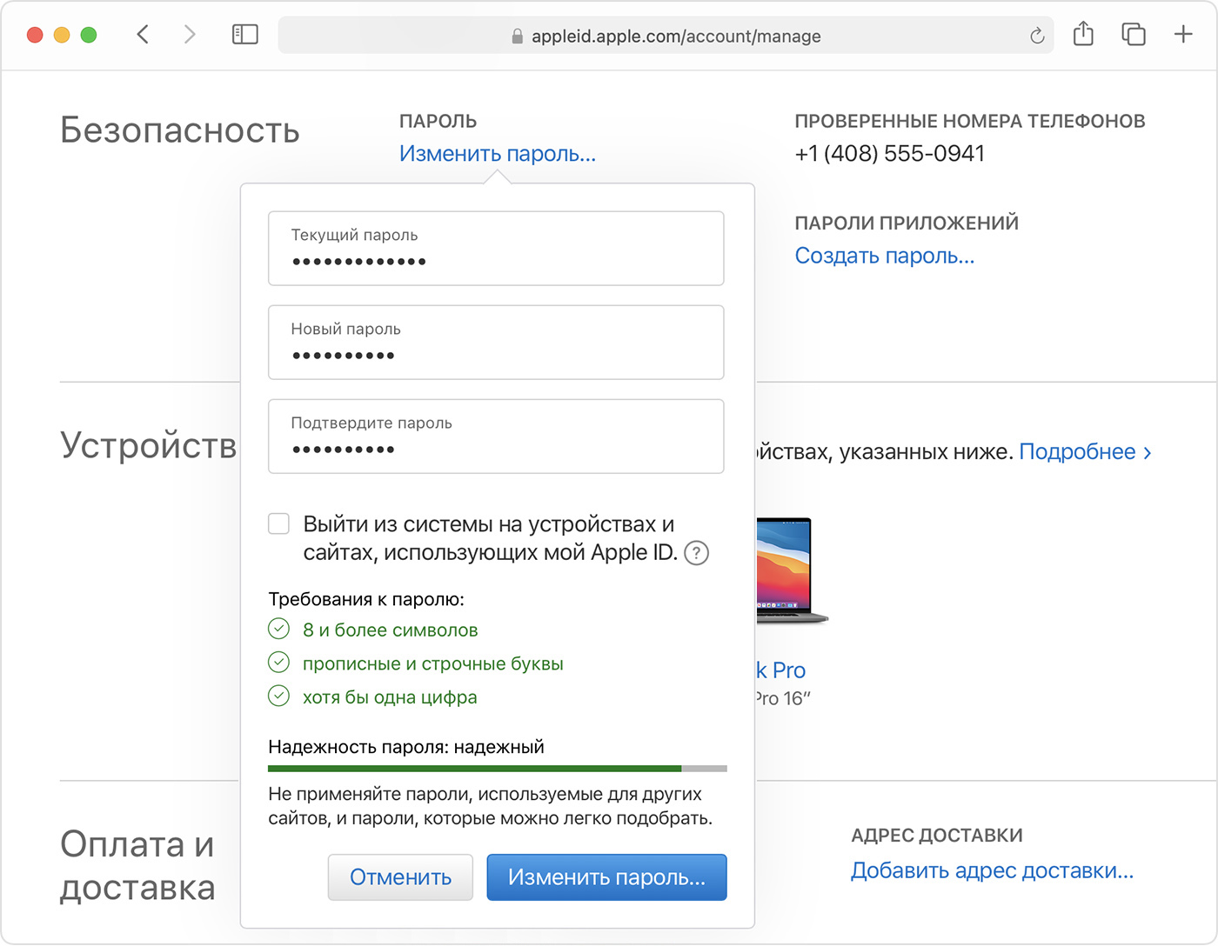1218x946 pixels.
Task: Click the blue Изменить пароль… button
Action: point(606,877)
